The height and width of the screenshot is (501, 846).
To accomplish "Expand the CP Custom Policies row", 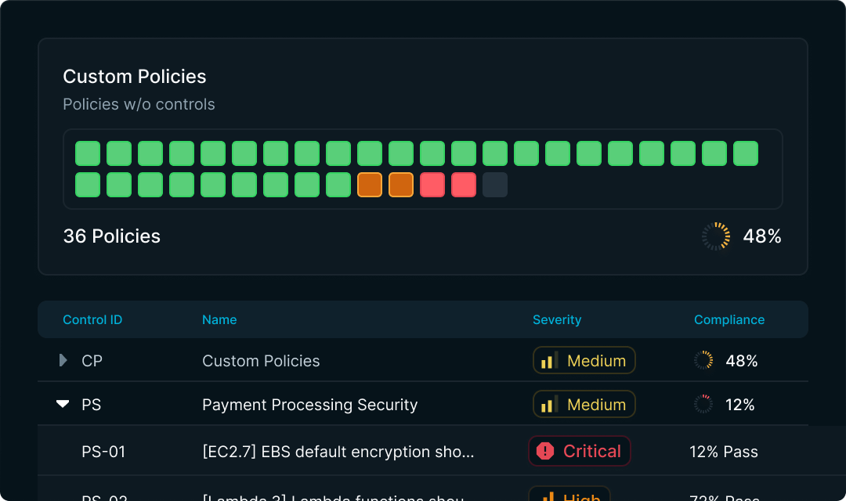I will point(63,360).
